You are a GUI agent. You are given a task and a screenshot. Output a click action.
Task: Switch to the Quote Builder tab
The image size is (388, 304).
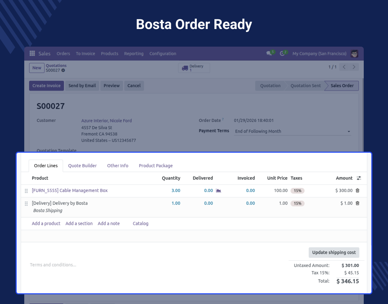point(82,165)
